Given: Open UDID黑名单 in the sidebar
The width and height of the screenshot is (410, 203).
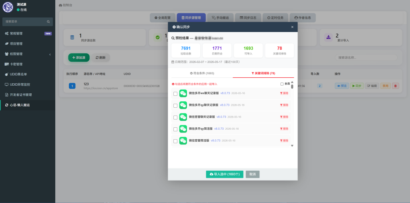Looking at the screenshot, I should (x=28, y=74).
